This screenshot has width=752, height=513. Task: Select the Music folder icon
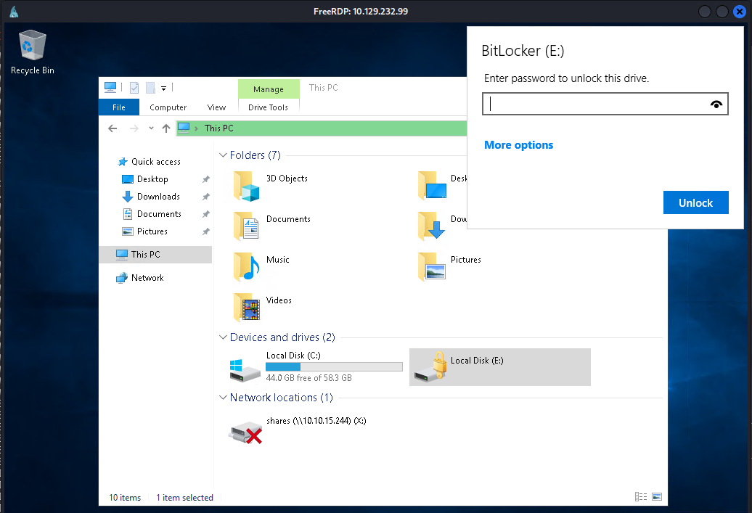coord(247,267)
